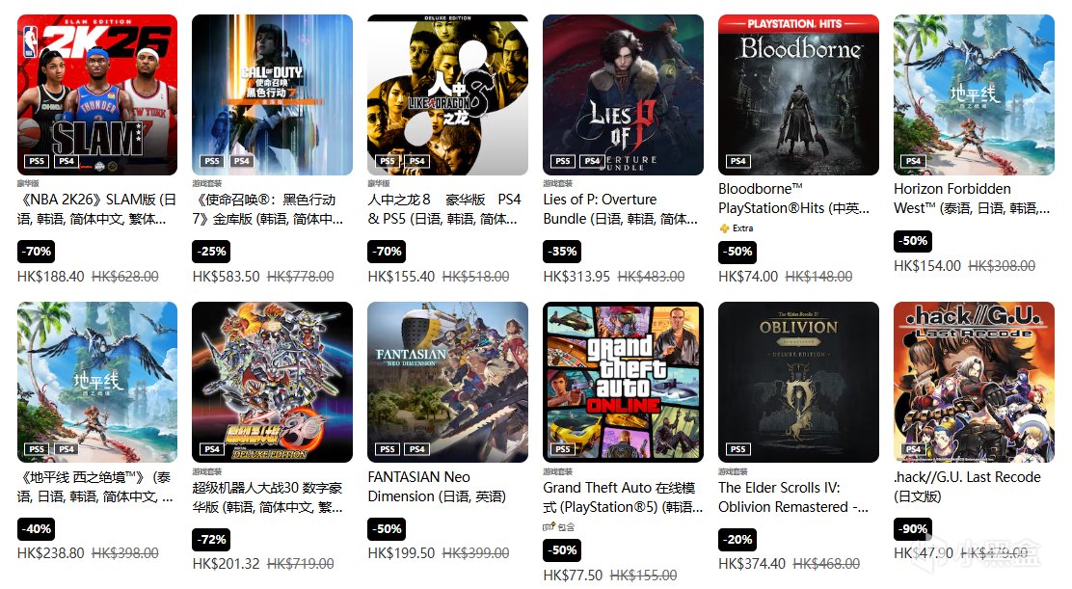The height and width of the screenshot is (589, 1072).
Task: Click the Bloodborne PlayStation Hits cover image
Action: (x=798, y=95)
